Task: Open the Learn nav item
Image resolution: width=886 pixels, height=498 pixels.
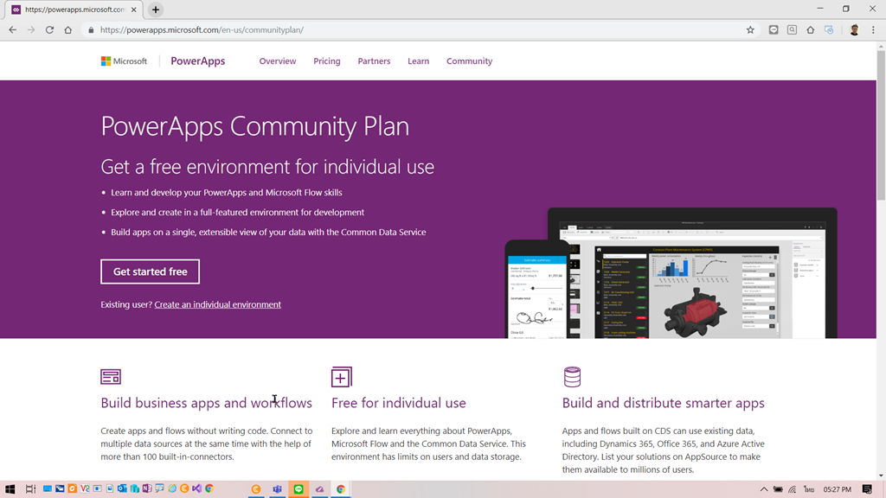Action: (x=418, y=61)
